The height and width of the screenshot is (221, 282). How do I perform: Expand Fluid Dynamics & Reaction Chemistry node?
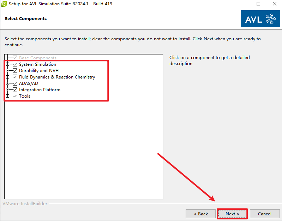pyautogui.click(x=8, y=77)
